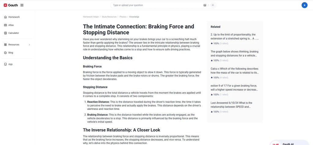The height and width of the screenshot is (145, 313).
Task: Click 'Reaction Distance:' bold list term
Action: point(98,102)
